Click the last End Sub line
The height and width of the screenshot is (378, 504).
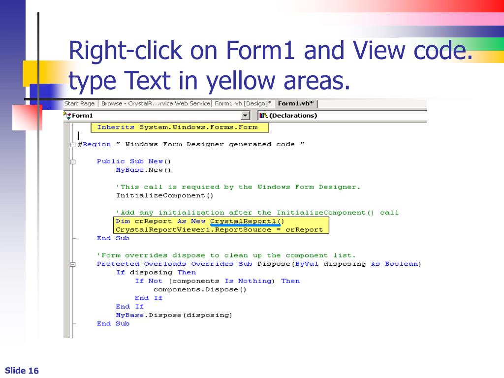[113, 324]
